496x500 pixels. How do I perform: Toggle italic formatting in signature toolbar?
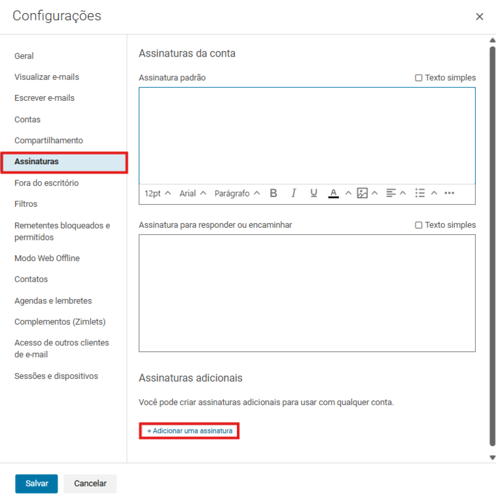(294, 193)
